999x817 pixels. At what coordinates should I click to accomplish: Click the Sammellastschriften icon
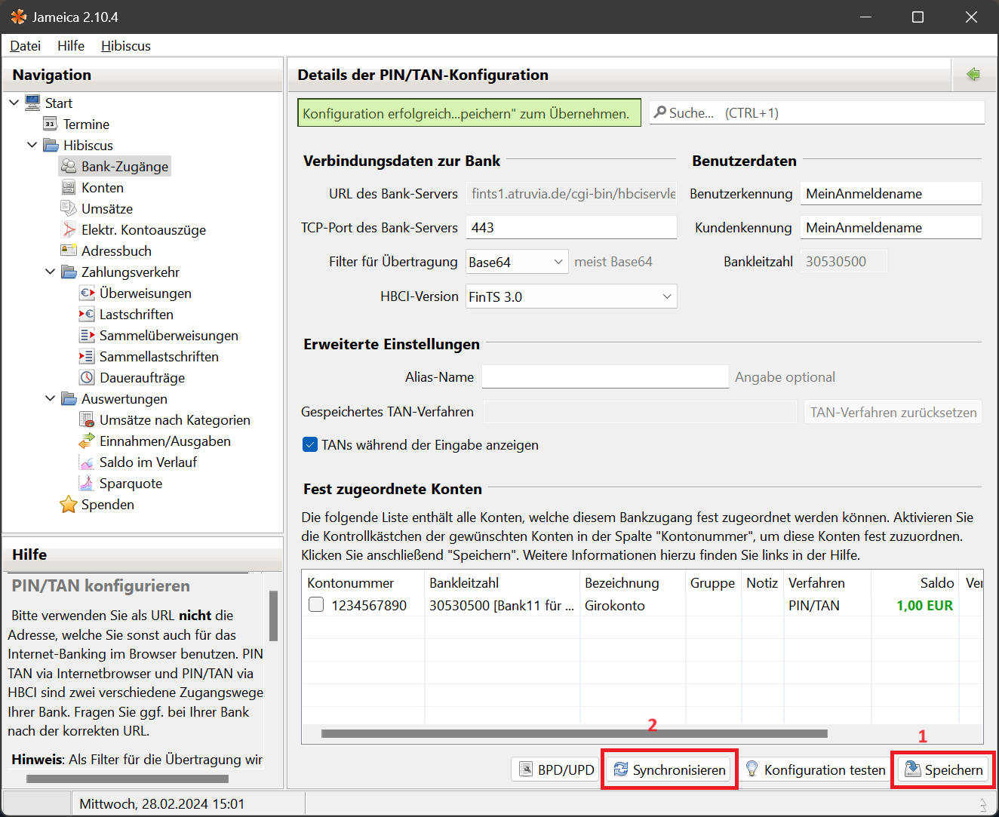coord(87,356)
